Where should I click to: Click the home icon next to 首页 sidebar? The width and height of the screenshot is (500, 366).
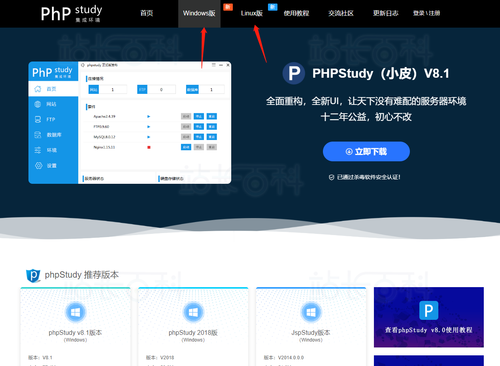(38, 89)
